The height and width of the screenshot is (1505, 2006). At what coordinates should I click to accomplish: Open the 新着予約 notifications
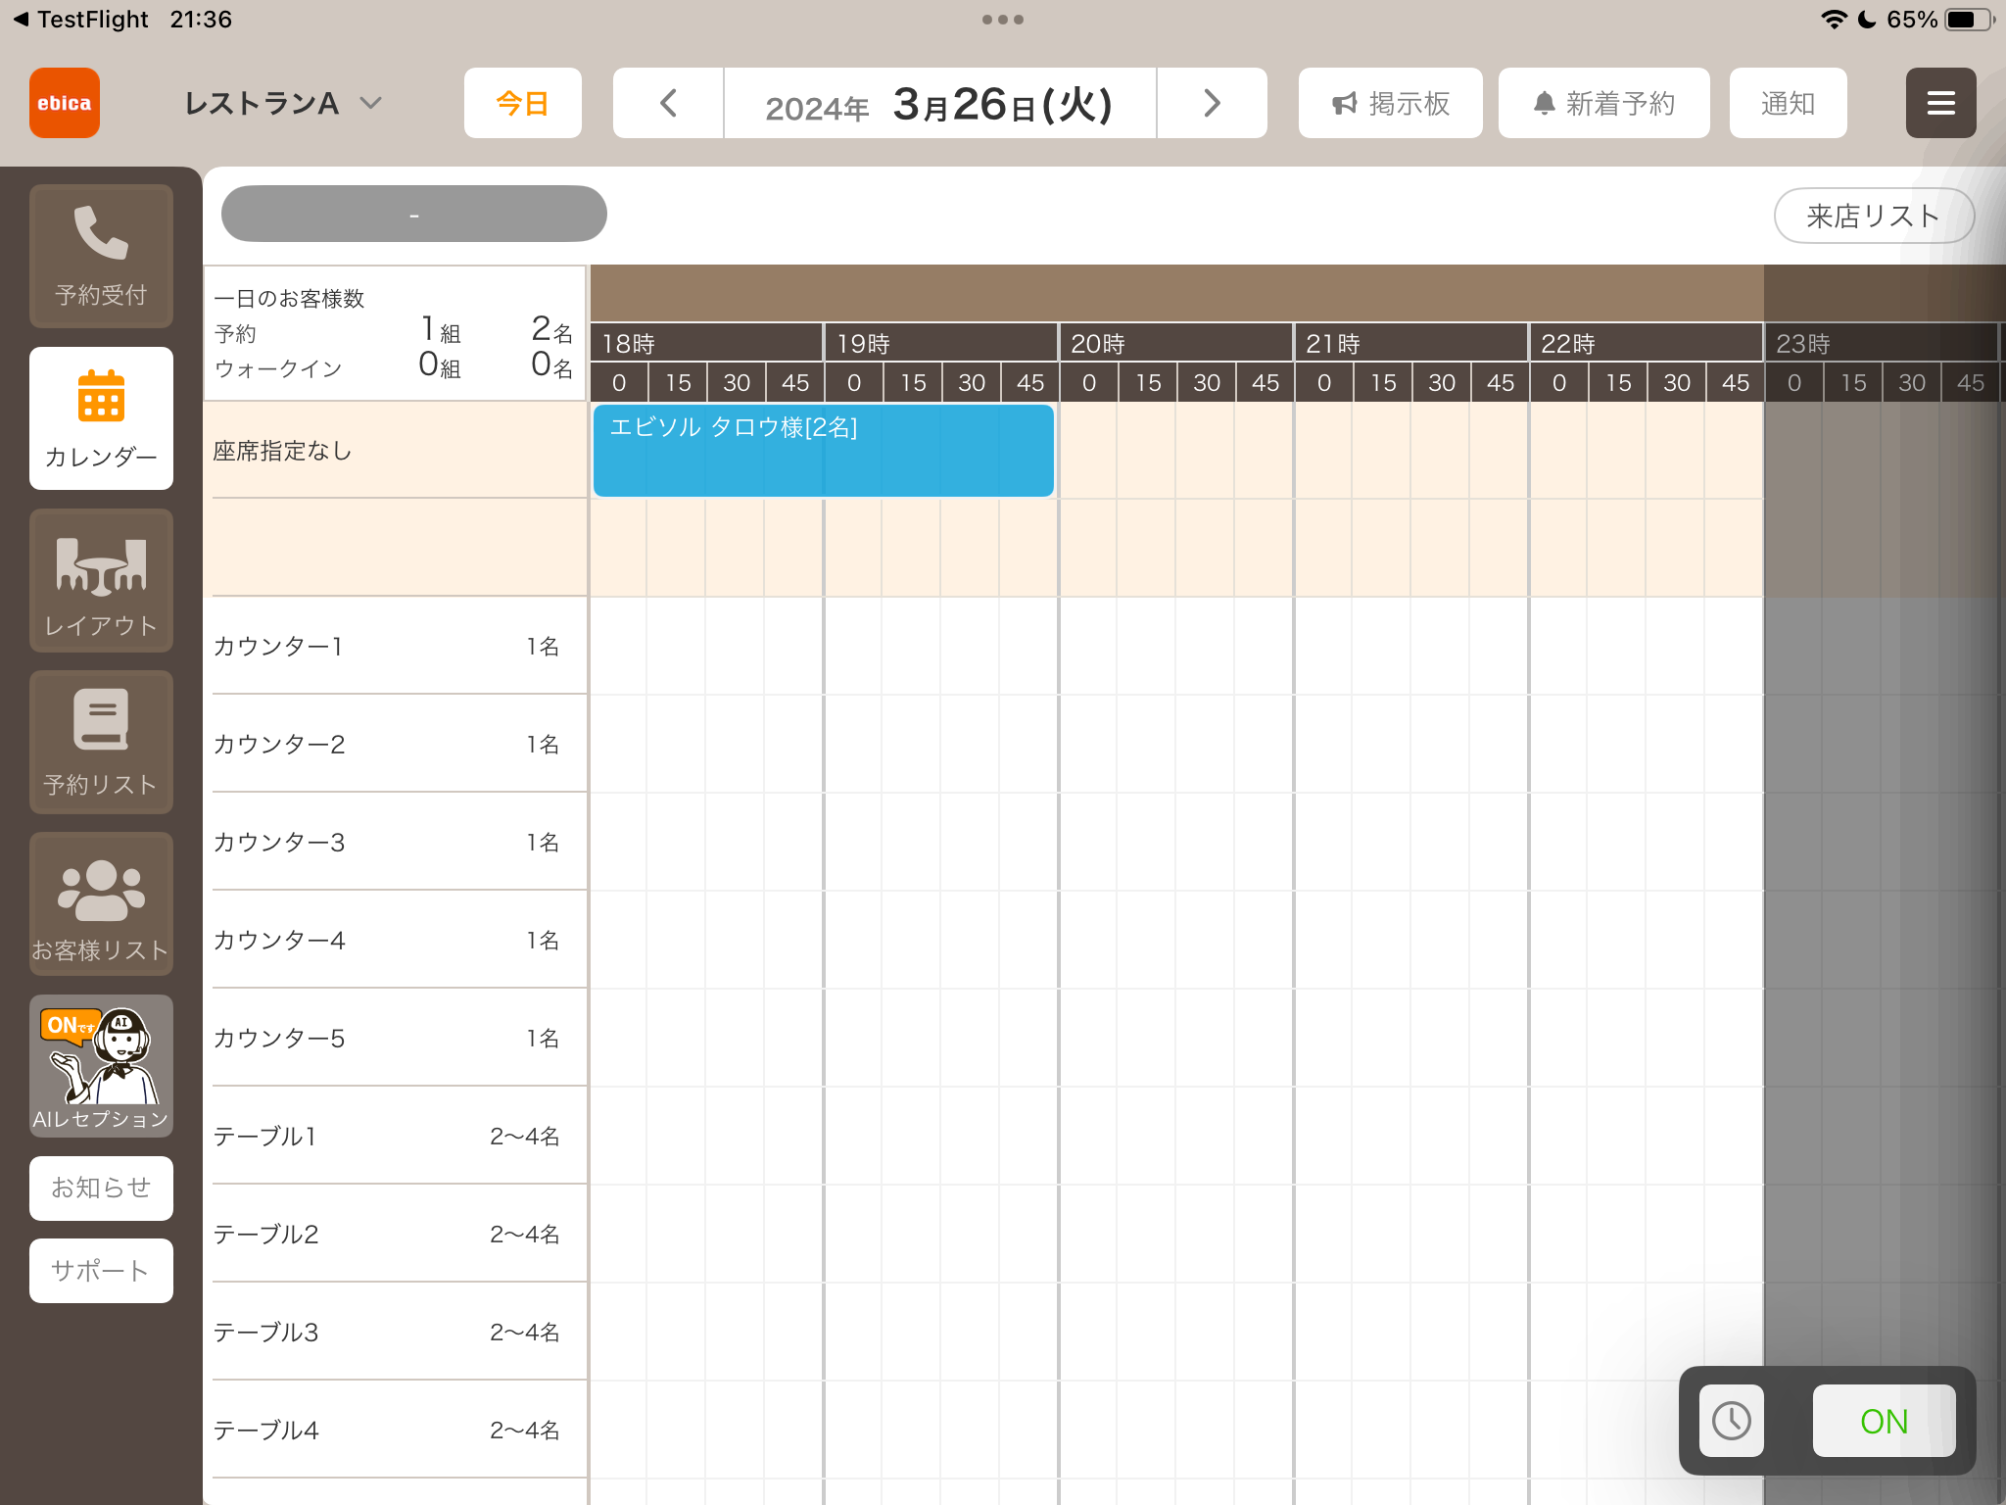click(x=1603, y=103)
